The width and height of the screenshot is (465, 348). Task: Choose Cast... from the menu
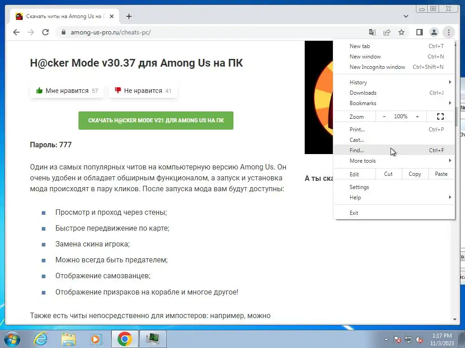click(x=394, y=140)
